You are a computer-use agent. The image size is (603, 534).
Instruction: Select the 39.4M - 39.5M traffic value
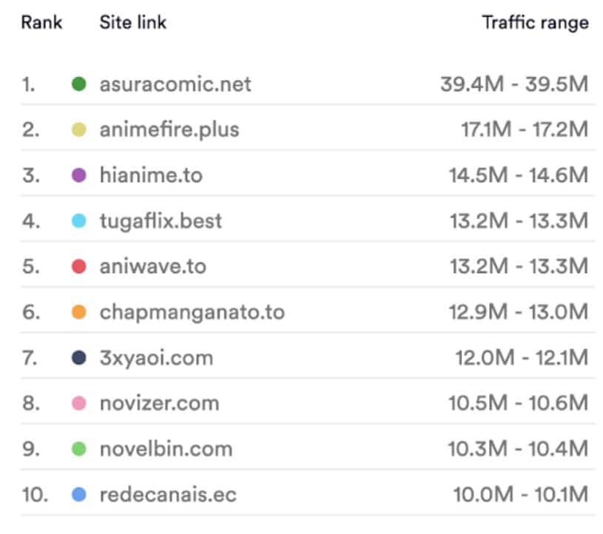tap(514, 84)
